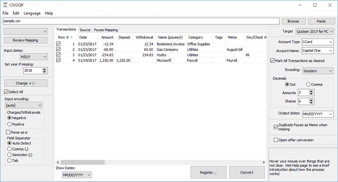Decrease the Amounts decimals spinner
This screenshot has width=338, height=182.
[311, 94]
